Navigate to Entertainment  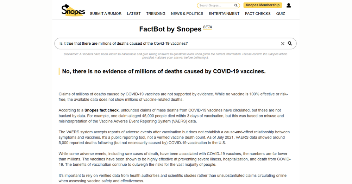pyautogui.click(x=224, y=14)
